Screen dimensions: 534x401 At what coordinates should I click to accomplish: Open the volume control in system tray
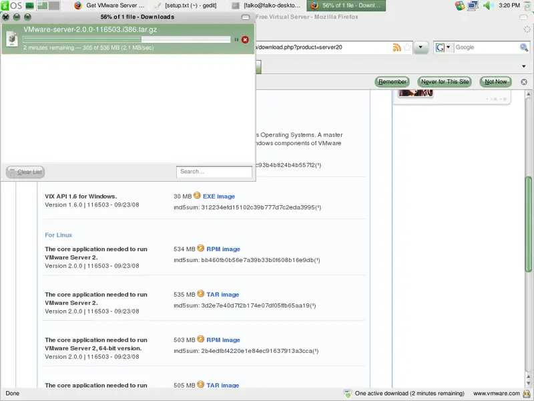click(x=489, y=5)
